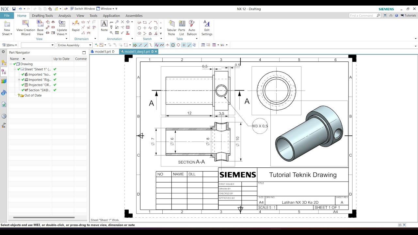The image size is (418, 235).
Task: Toggle the checkmark for Section "SX@..." view
Action: pyautogui.click(x=23, y=90)
